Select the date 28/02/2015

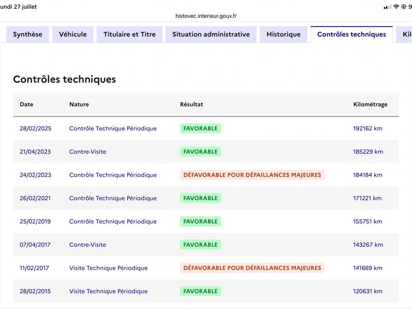(x=35, y=291)
